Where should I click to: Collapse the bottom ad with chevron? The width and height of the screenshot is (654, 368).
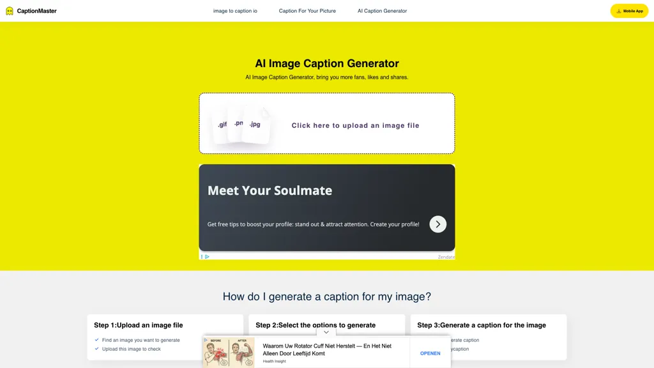pyautogui.click(x=326, y=332)
